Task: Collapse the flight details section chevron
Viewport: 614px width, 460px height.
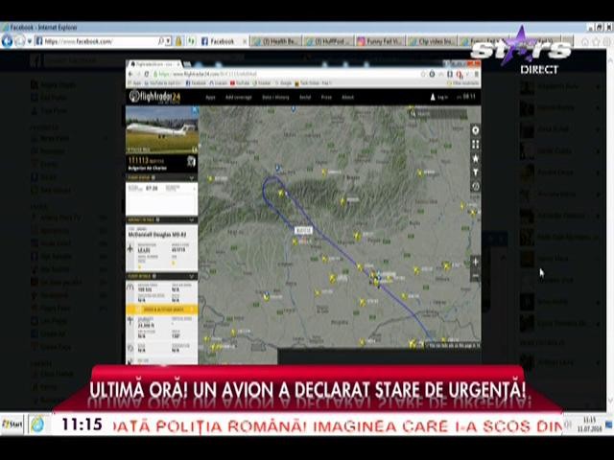Action: (192, 276)
